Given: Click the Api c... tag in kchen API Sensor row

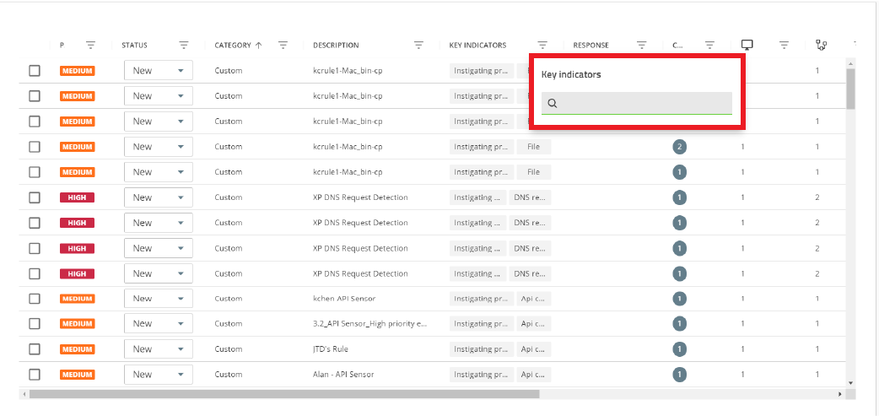Looking at the screenshot, I should 534,299.
